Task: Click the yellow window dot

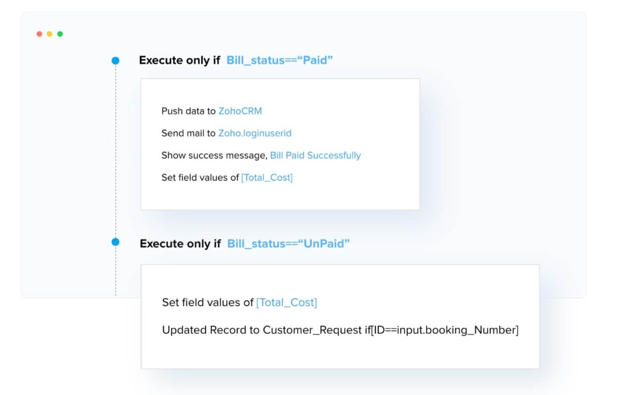Action: pos(49,34)
